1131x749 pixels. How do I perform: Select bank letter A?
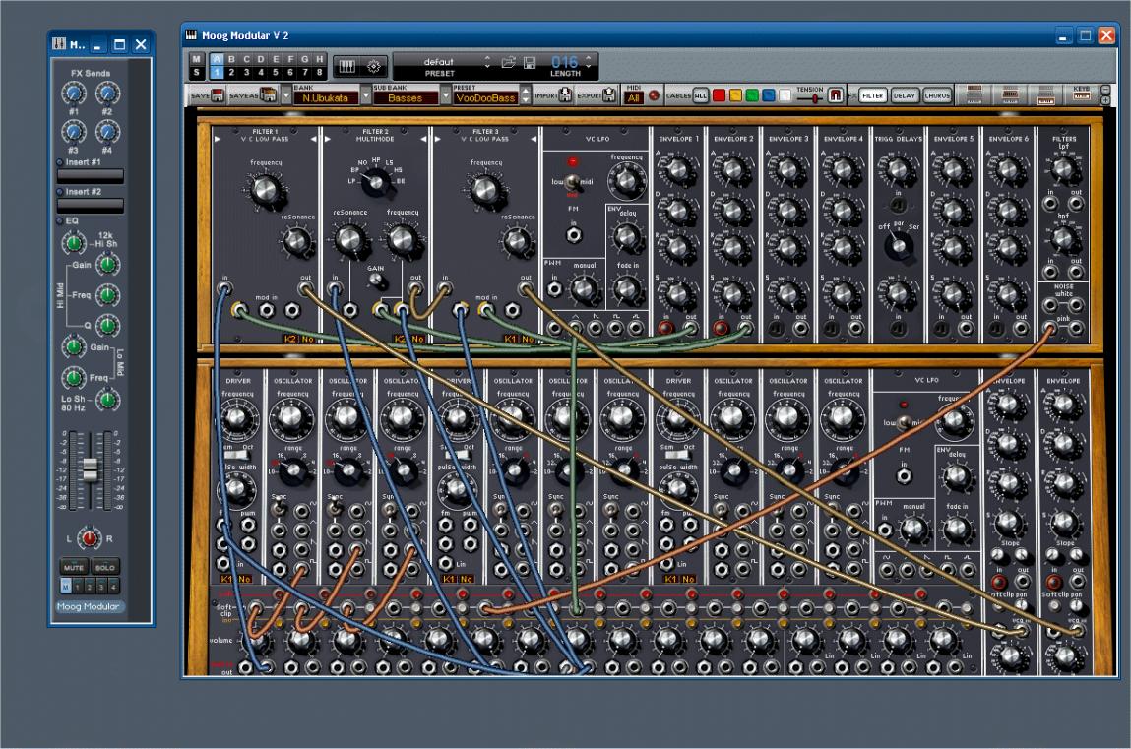coord(218,59)
